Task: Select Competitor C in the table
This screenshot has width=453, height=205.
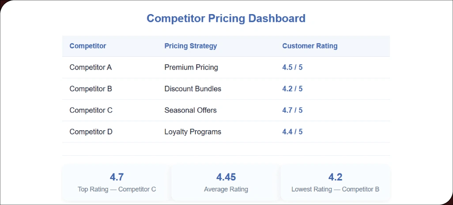Action: click(x=91, y=110)
